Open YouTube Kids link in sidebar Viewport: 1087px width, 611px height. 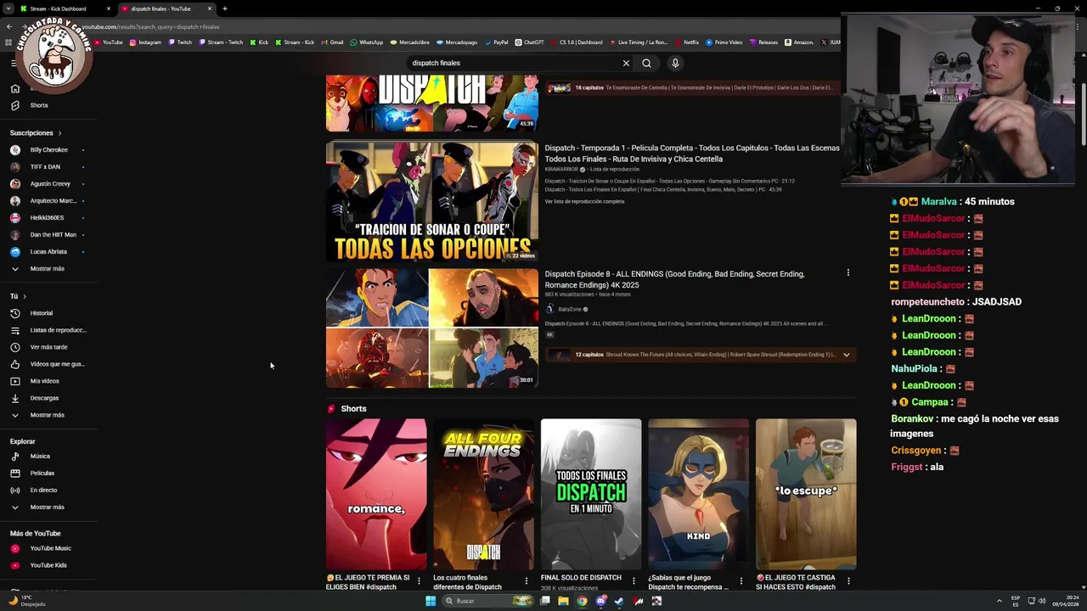coord(38,565)
